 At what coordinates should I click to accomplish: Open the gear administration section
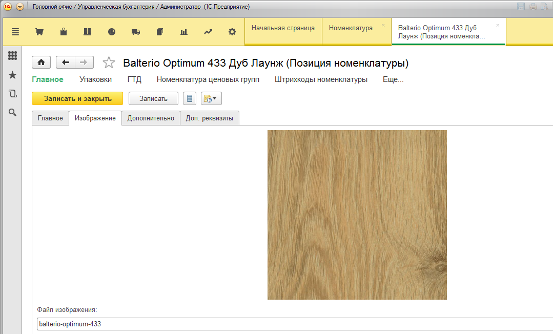click(x=232, y=32)
